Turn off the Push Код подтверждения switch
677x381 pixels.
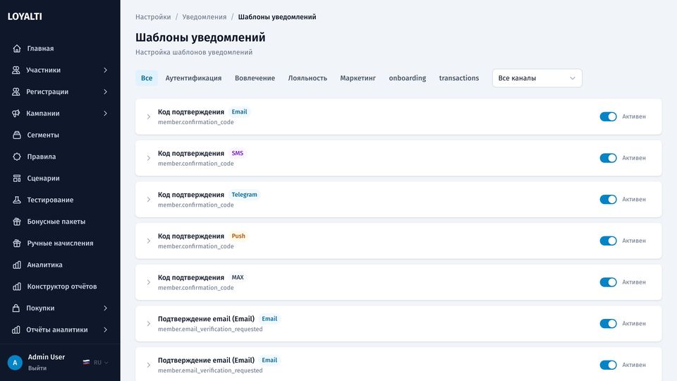click(x=608, y=241)
